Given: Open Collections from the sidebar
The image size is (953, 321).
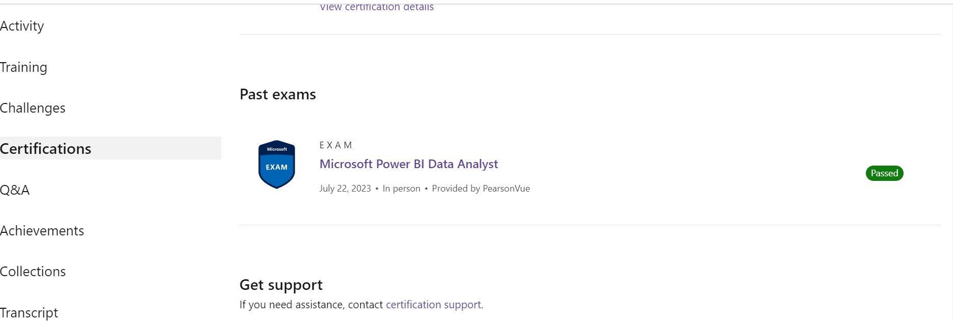Looking at the screenshot, I should click(33, 272).
